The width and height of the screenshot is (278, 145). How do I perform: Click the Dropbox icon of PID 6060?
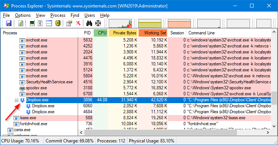click(x=28, y=106)
